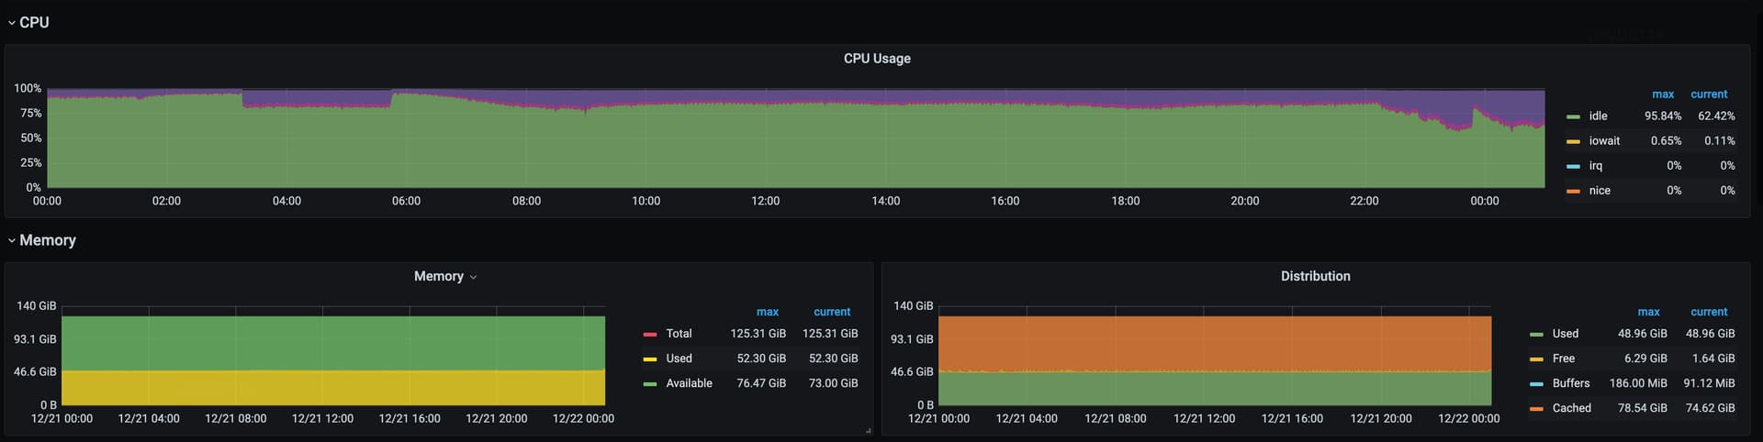Collapse the Memory row chevron

click(11, 241)
